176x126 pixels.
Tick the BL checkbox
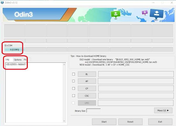tap(74, 74)
